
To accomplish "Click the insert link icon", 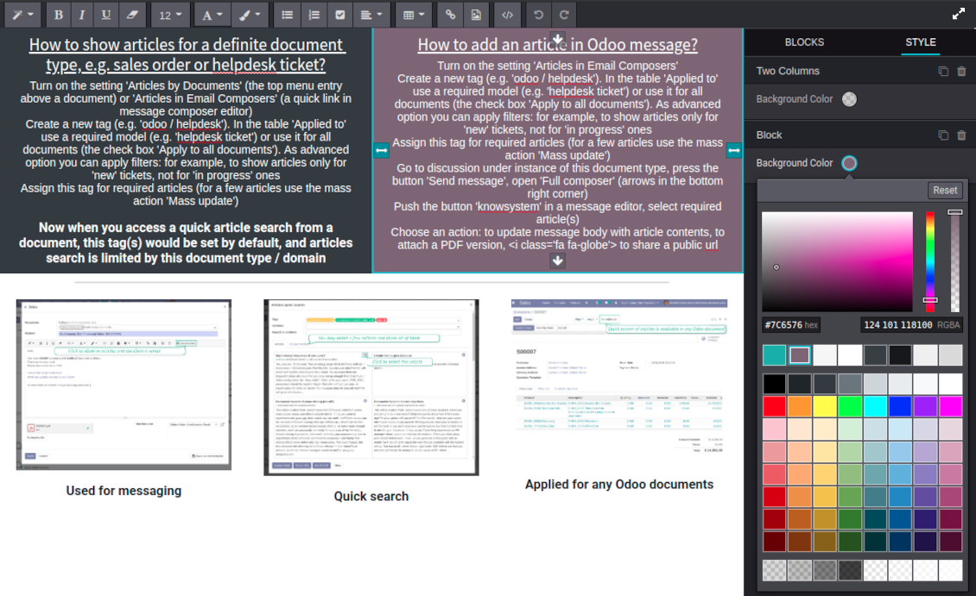I will pyautogui.click(x=450, y=15).
